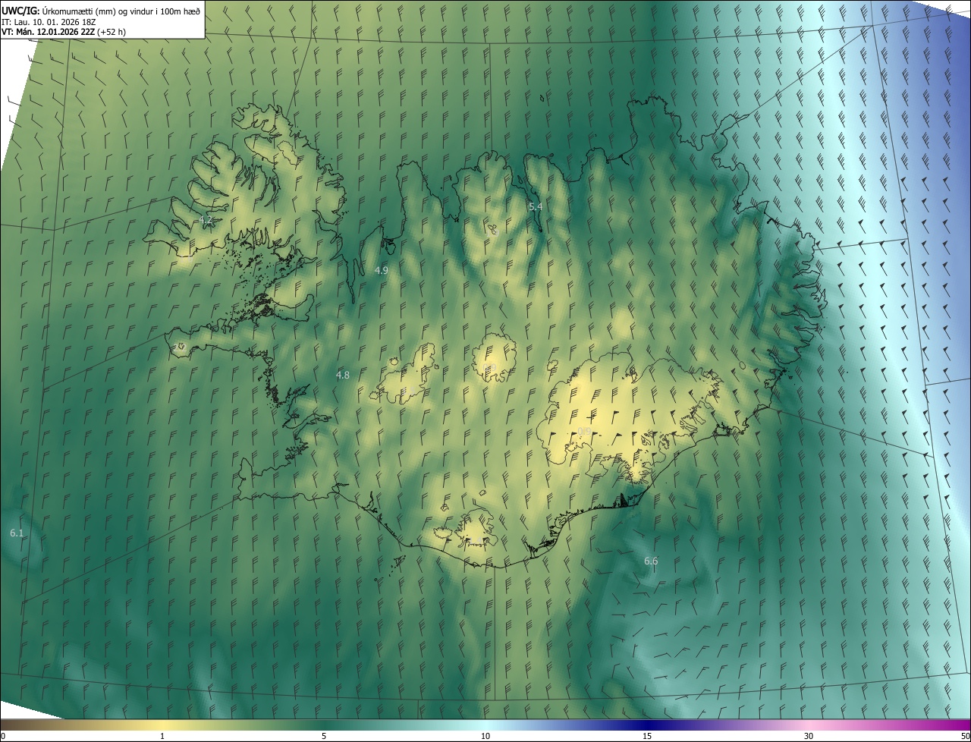This screenshot has height=742, width=971.
Task: Click the 6.6 value off the south coast
Action: point(651,561)
